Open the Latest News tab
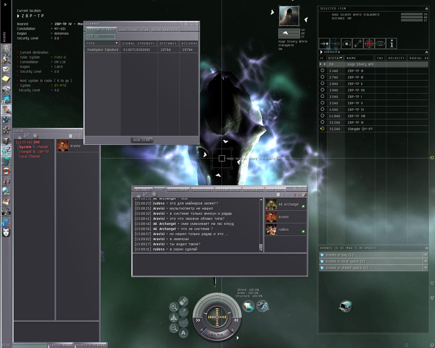This screenshot has width=435, height=348. tap(61, 345)
